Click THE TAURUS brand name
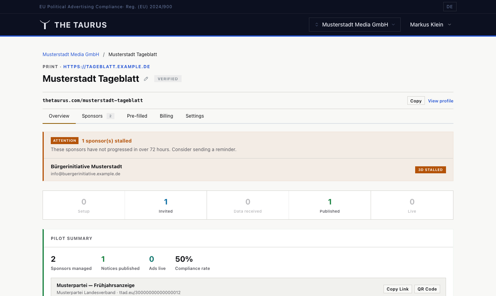This screenshot has height=296, width=496. pyautogui.click(x=81, y=25)
